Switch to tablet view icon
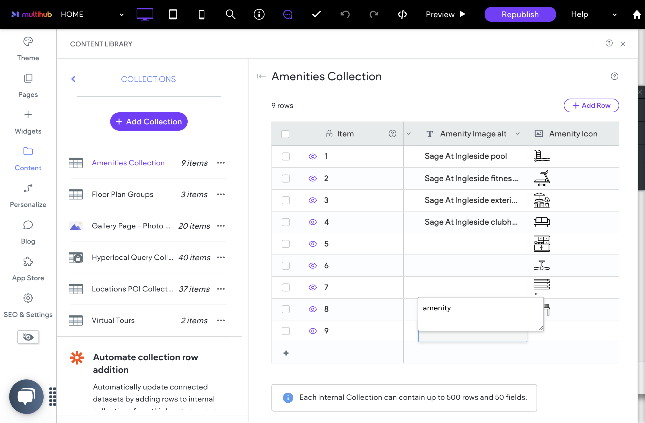Viewport: 645px width, 423px height. tap(173, 14)
